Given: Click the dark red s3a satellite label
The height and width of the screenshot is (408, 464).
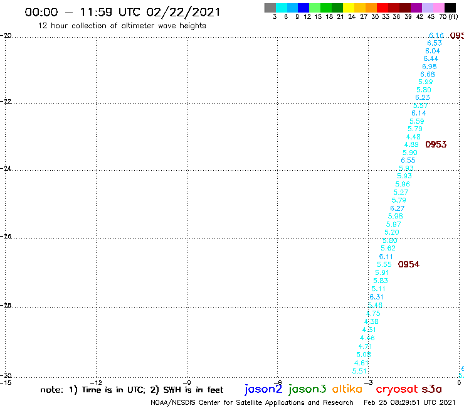Looking at the screenshot, I should point(432,389).
